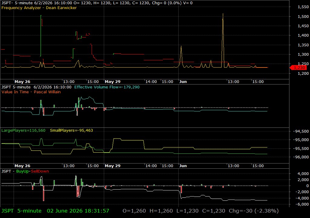
Task: Click the -96,000 players axis label
Action: pos(301,157)
